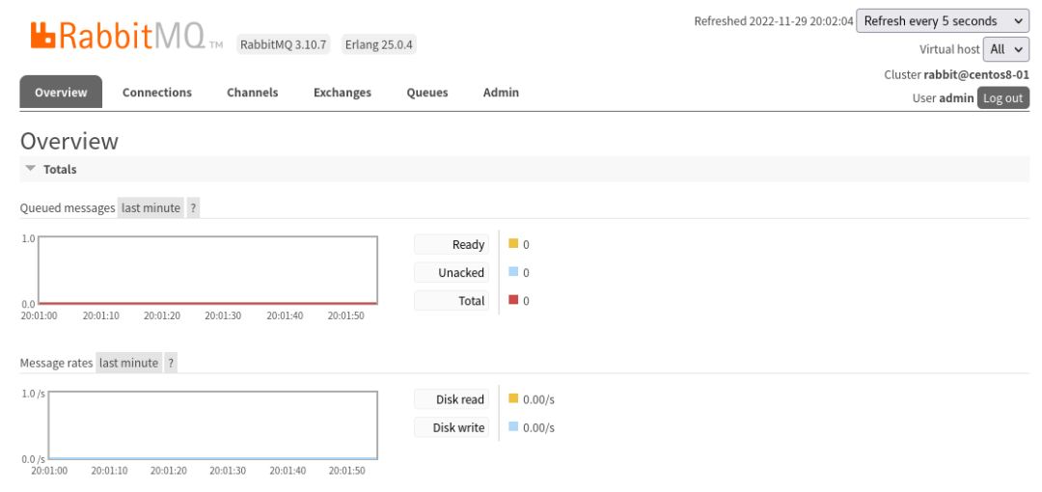Change Message rates last minute range

(129, 363)
